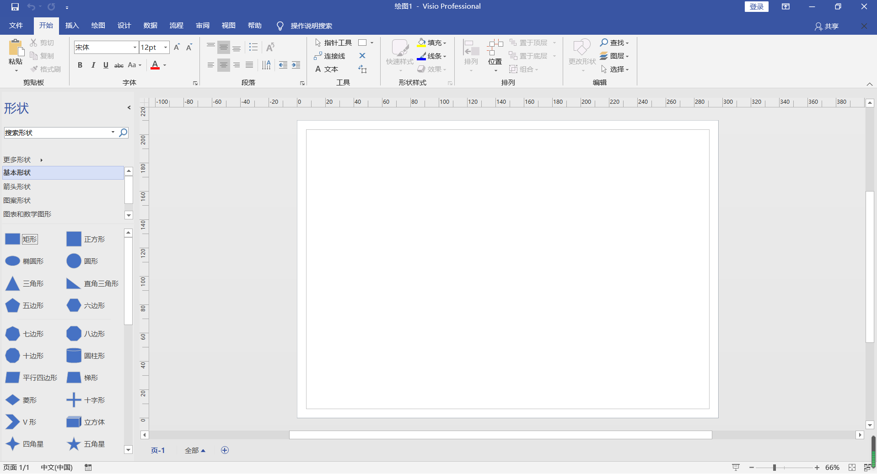The image size is (877, 474).
Task: Click the rotate text icon
Action: pyautogui.click(x=270, y=47)
